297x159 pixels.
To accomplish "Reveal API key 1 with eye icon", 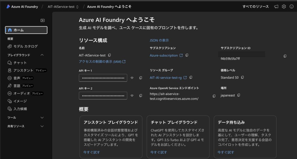I will click(132, 78).
